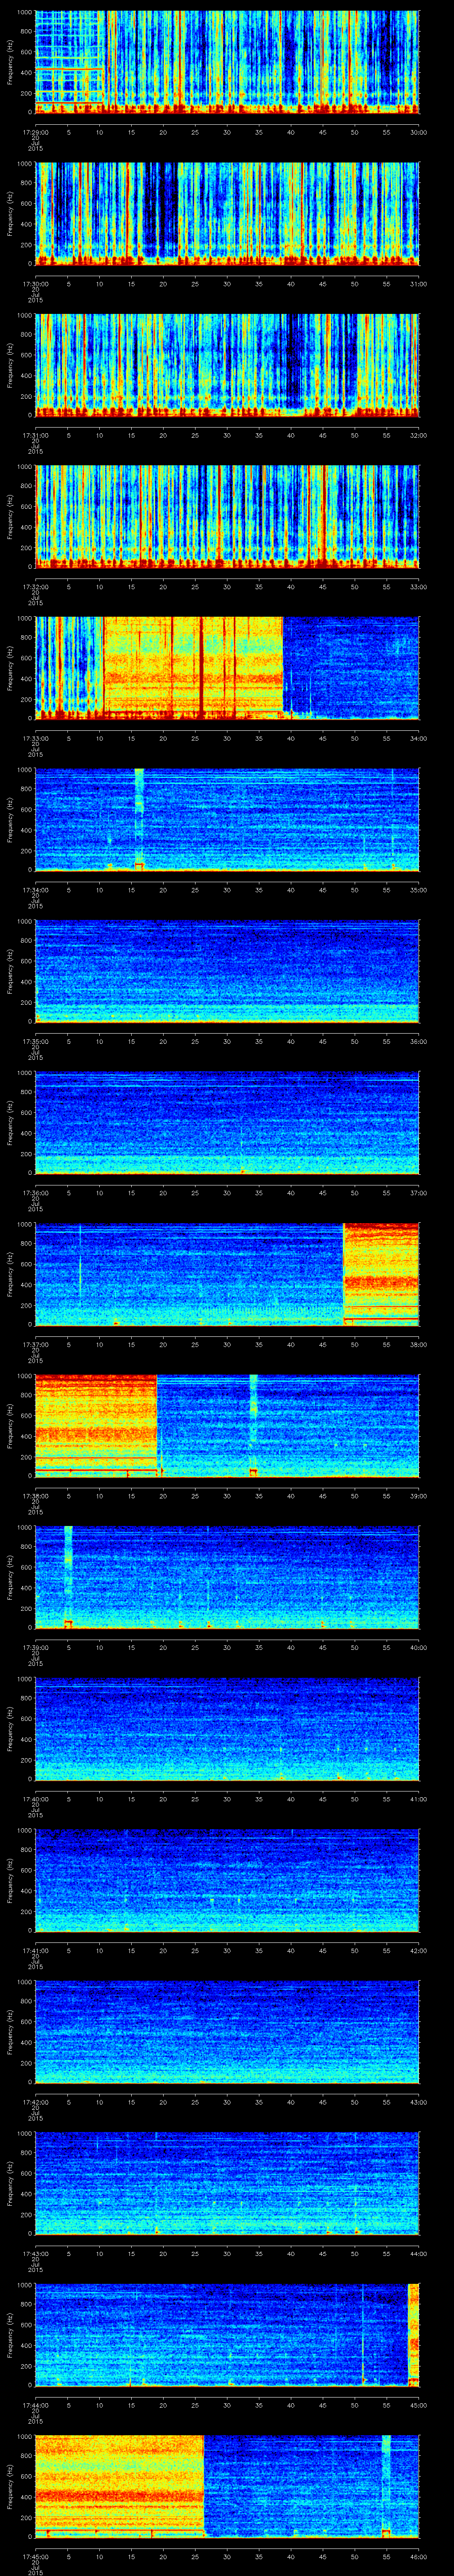Click the vertical burst near 16s in the 17:34:00 panel

tap(139, 819)
